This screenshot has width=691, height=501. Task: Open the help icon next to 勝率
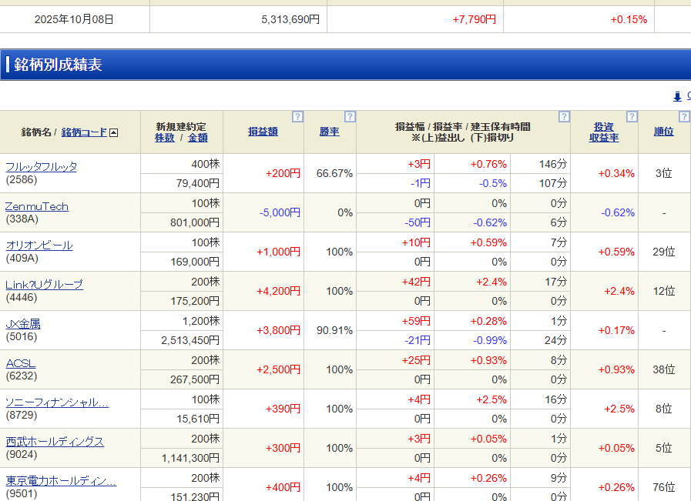(350, 117)
